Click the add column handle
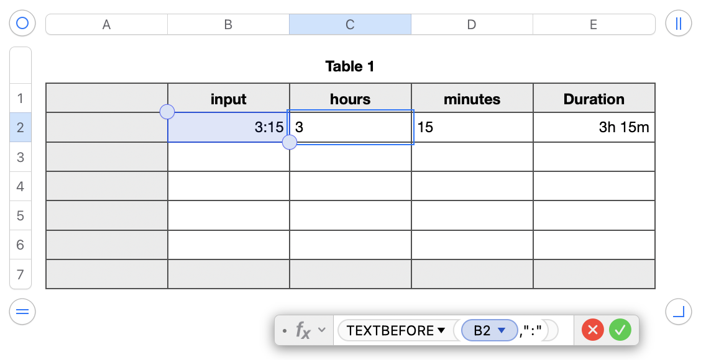The width and height of the screenshot is (706, 360). (x=678, y=24)
